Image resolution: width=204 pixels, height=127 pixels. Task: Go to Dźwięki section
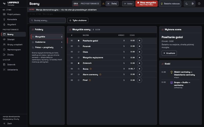[14, 39]
